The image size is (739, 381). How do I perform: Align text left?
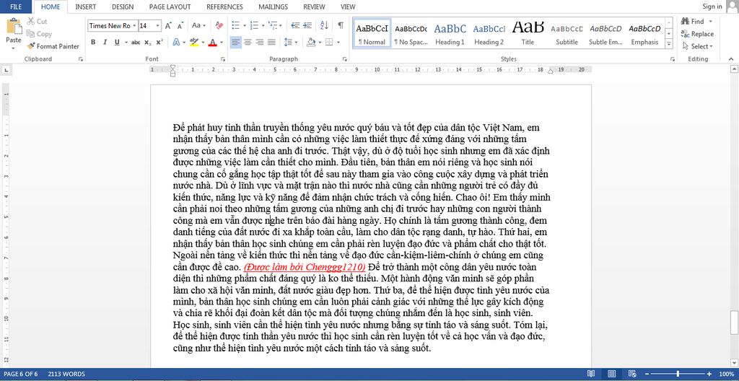click(x=236, y=42)
